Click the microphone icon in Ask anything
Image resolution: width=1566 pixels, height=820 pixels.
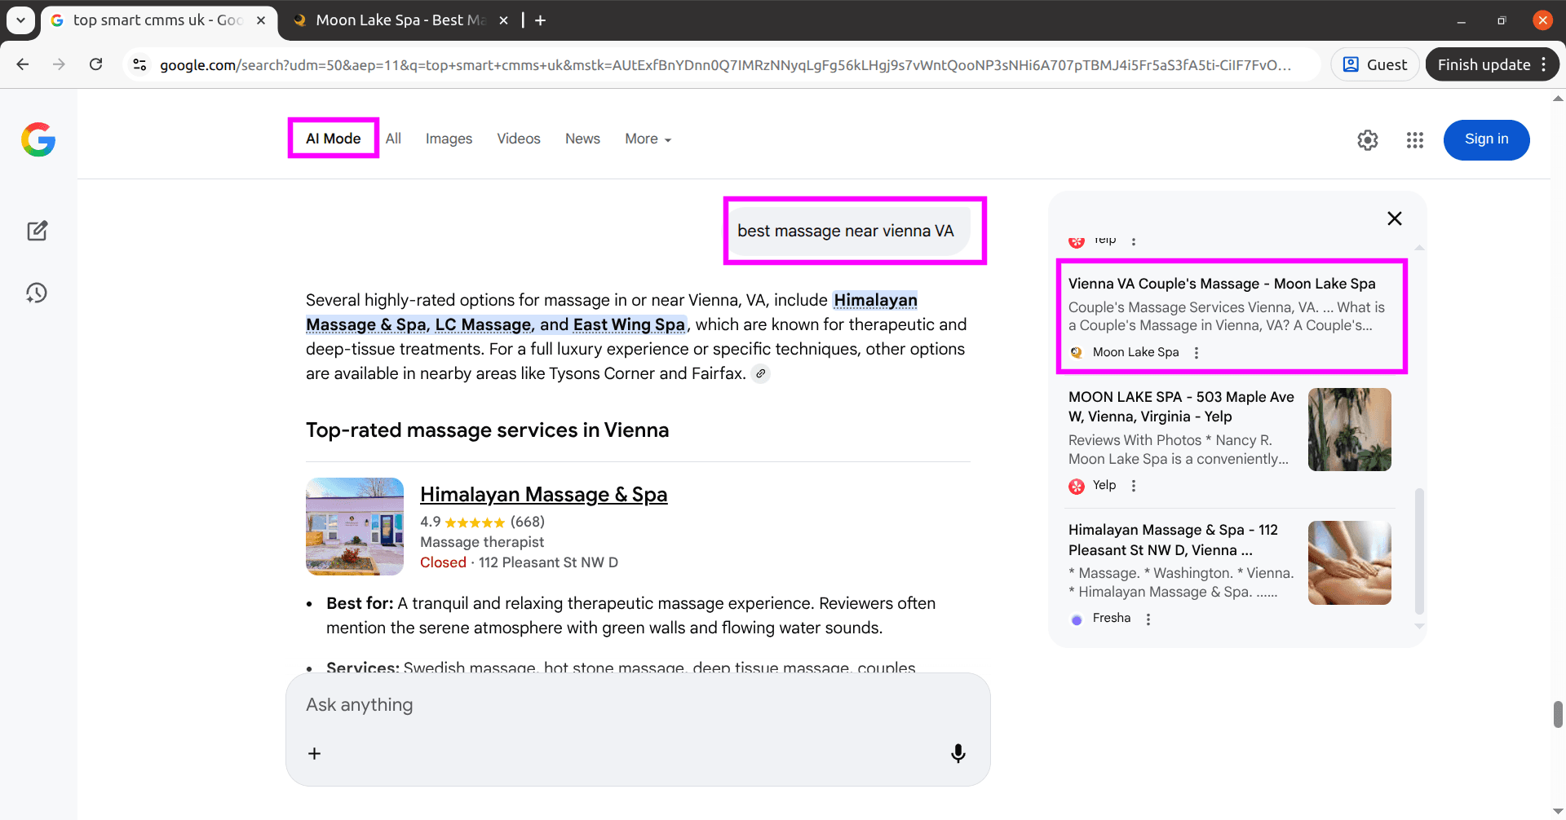(958, 752)
